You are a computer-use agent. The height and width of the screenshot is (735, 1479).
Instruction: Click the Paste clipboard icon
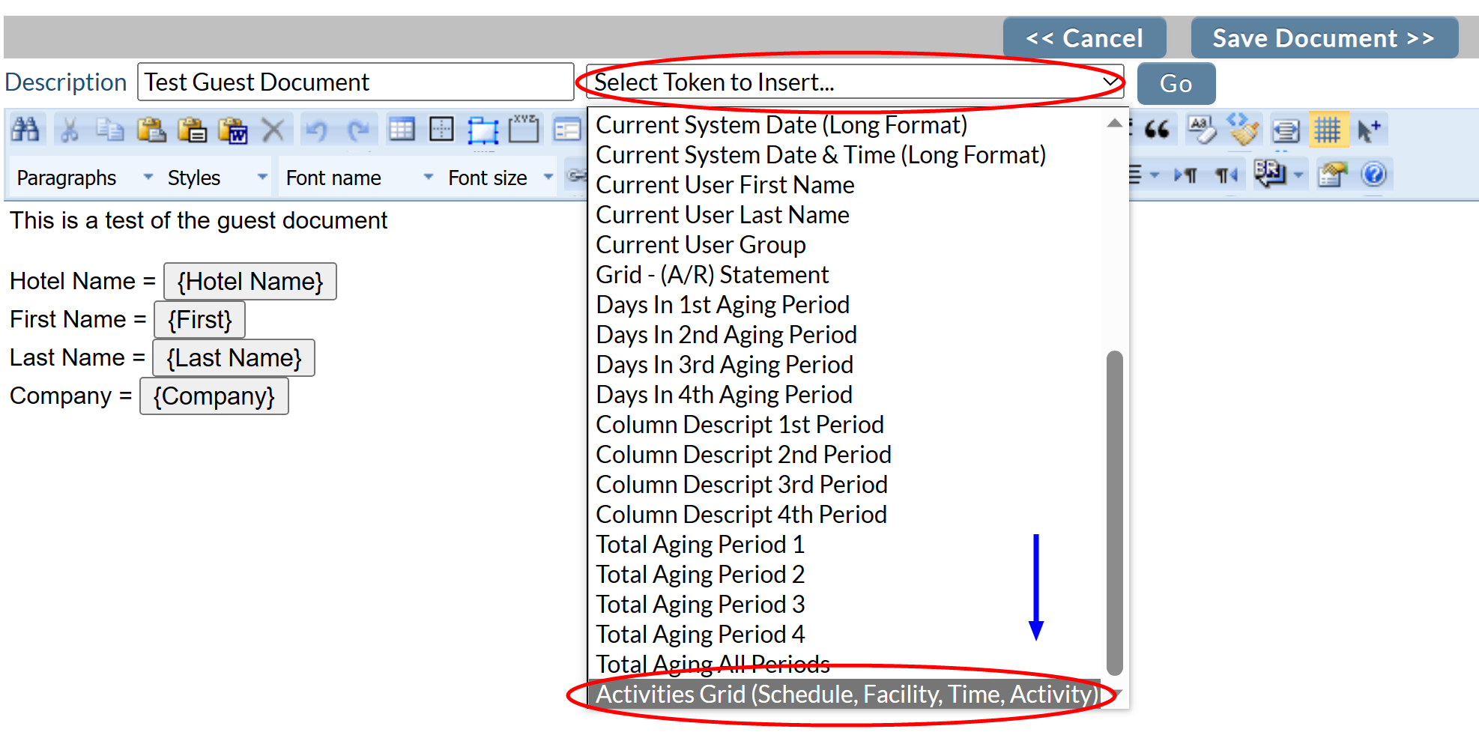coord(151,130)
